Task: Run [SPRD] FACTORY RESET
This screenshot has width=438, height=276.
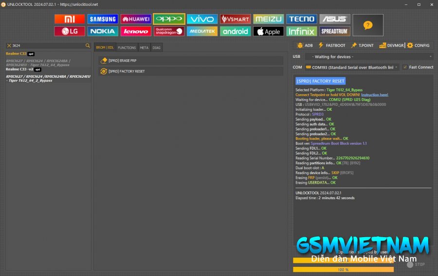Action: pos(191,71)
